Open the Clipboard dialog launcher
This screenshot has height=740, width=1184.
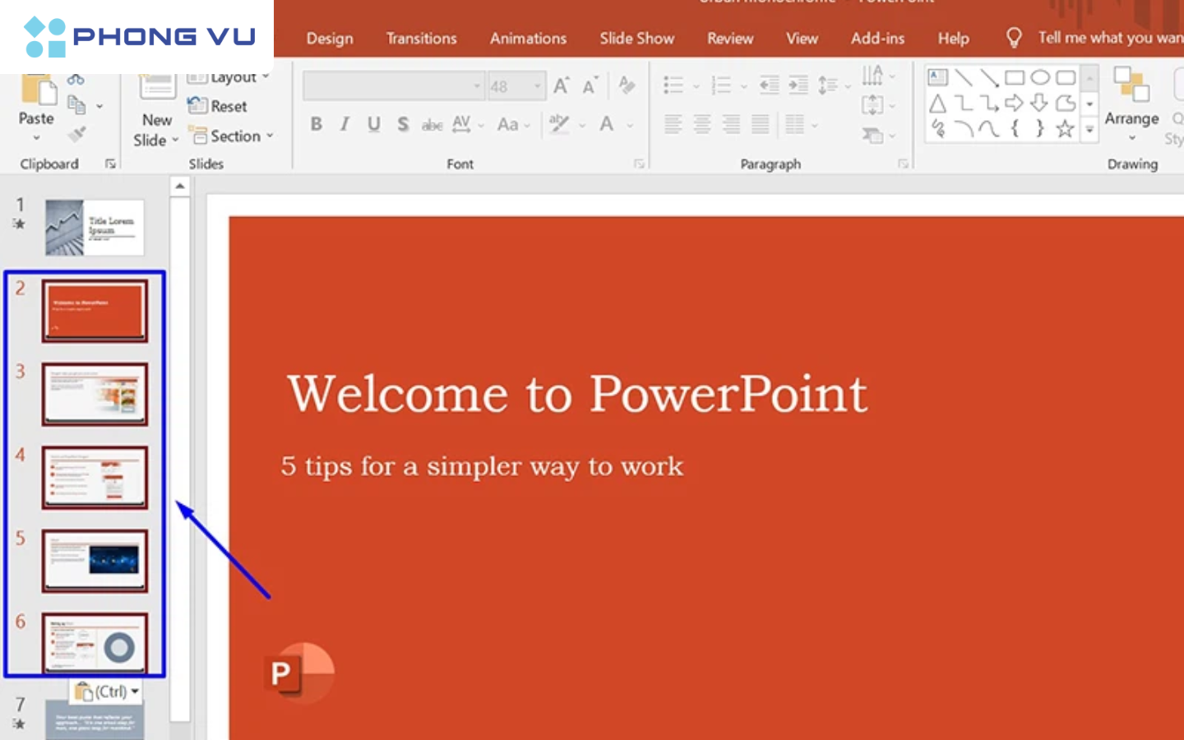[110, 164]
